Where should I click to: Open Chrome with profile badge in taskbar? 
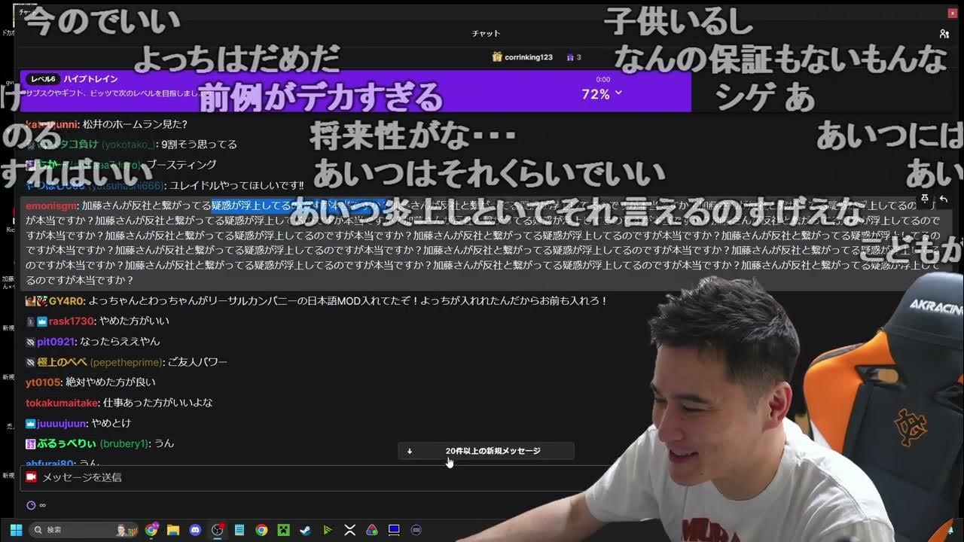tap(151, 530)
